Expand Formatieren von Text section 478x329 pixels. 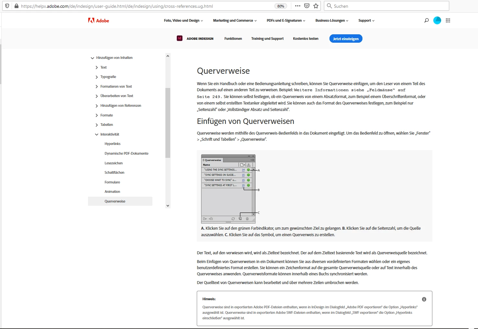[x=96, y=86]
